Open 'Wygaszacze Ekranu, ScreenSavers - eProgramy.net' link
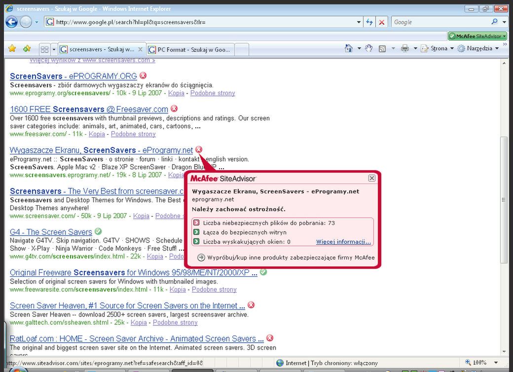 pos(101,150)
